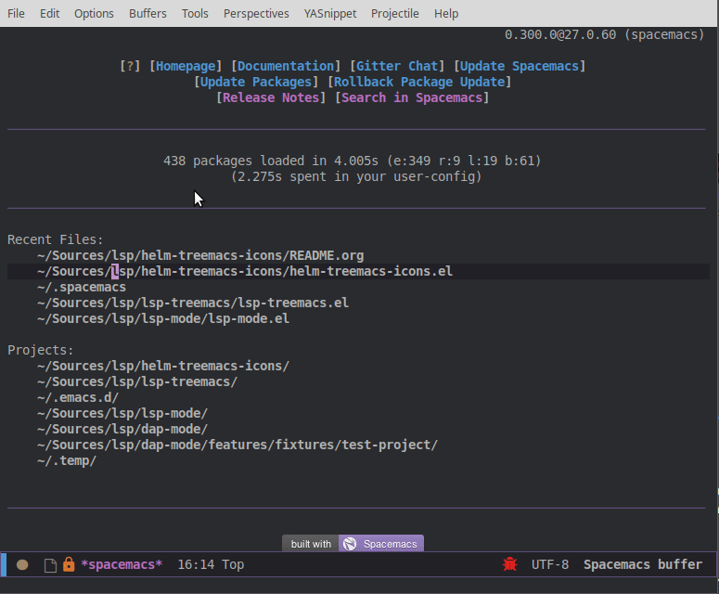Click the [?] help button

130,66
